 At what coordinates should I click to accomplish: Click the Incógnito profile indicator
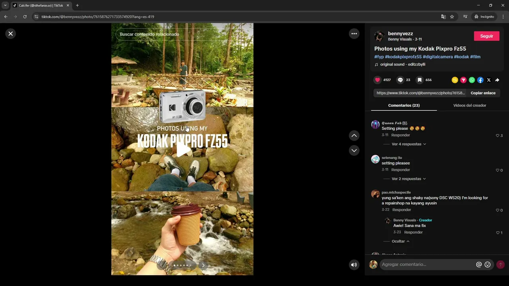(484, 17)
